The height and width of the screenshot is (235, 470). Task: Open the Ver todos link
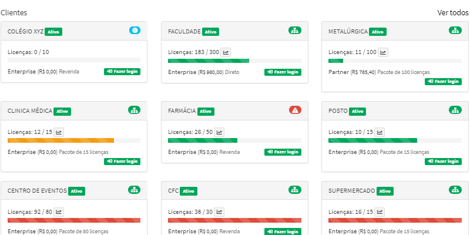click(x=452, y=12)
